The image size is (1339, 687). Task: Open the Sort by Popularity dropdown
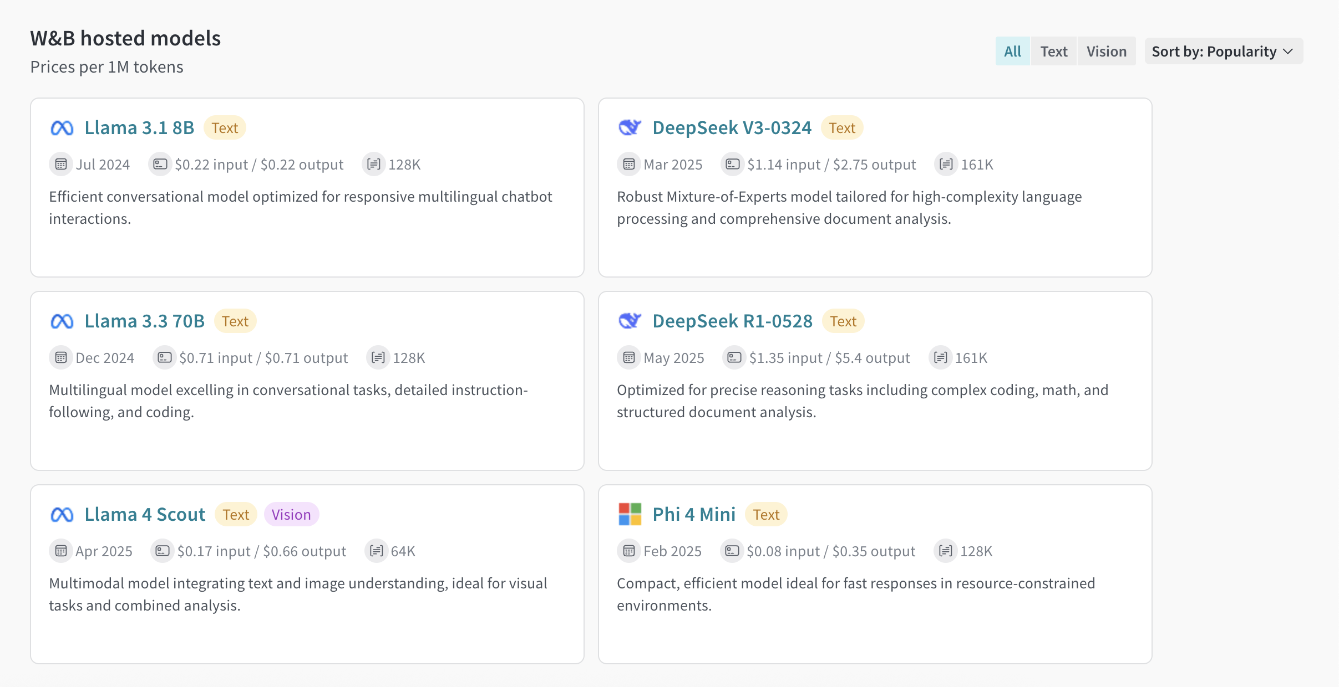coord(1223,52)
